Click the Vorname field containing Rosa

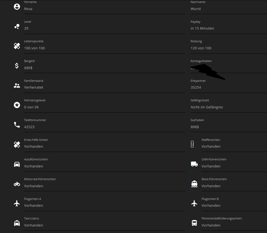pos(104,9)
